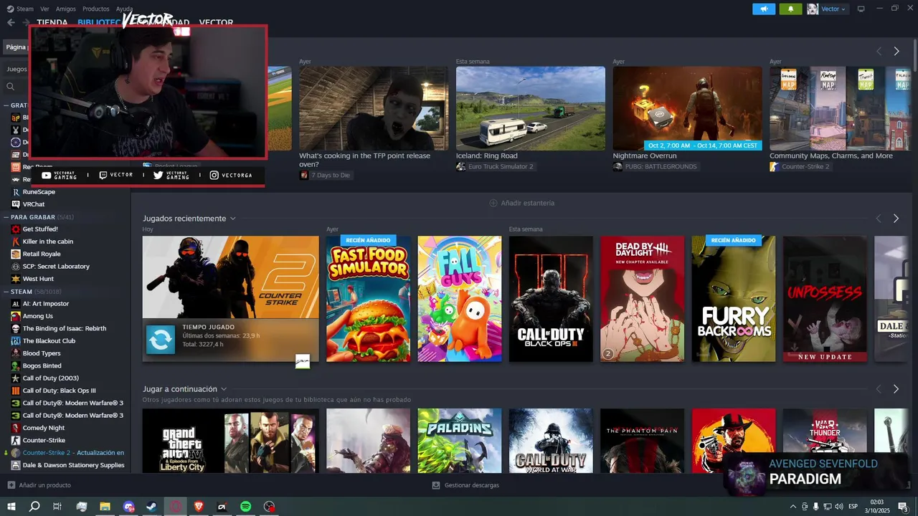Switch to Big Picture mode monitor icon
The image size is (918, 516).
(861, 9)
